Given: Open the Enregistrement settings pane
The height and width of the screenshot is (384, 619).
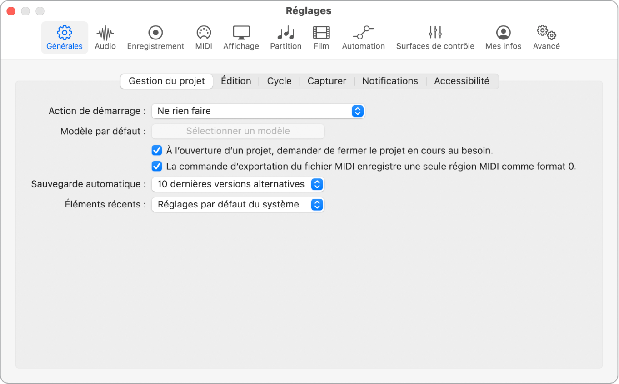Looking at the screenshot, I should click(x=155, y=38).
